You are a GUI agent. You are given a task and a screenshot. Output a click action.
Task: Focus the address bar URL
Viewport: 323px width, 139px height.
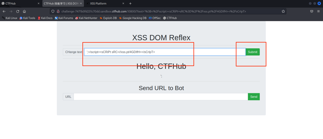[x=154, y=11]
